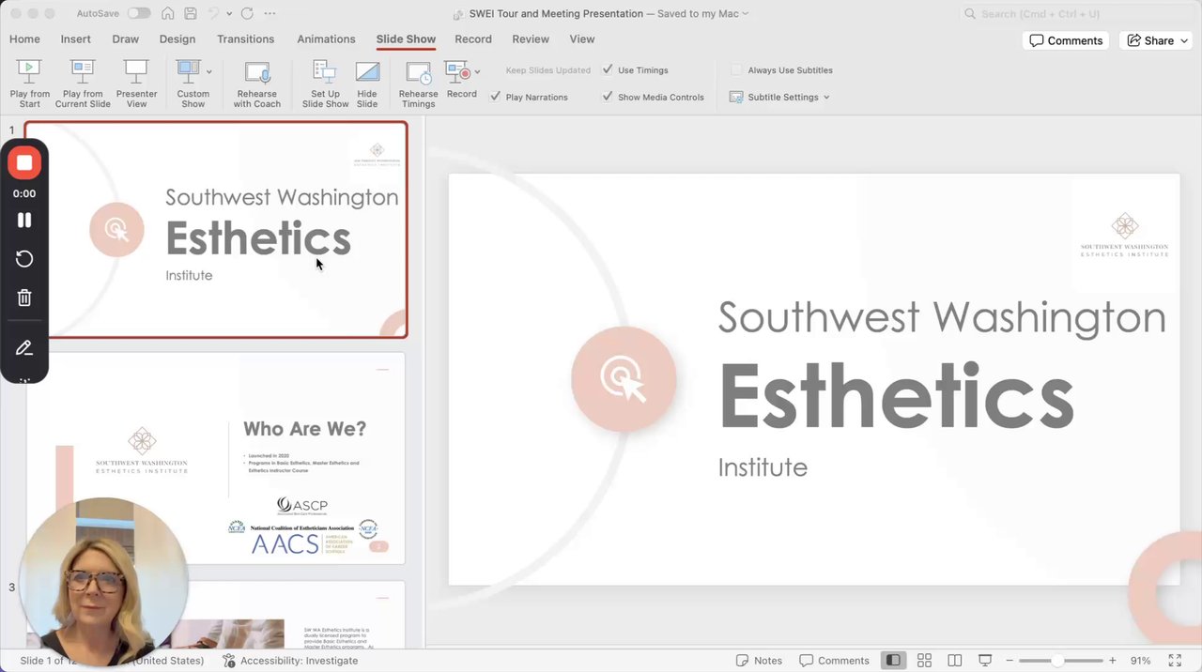Viewport: 1202px width, 672px height.
Task: Click the 91% zoom level
Action: 1141,661
